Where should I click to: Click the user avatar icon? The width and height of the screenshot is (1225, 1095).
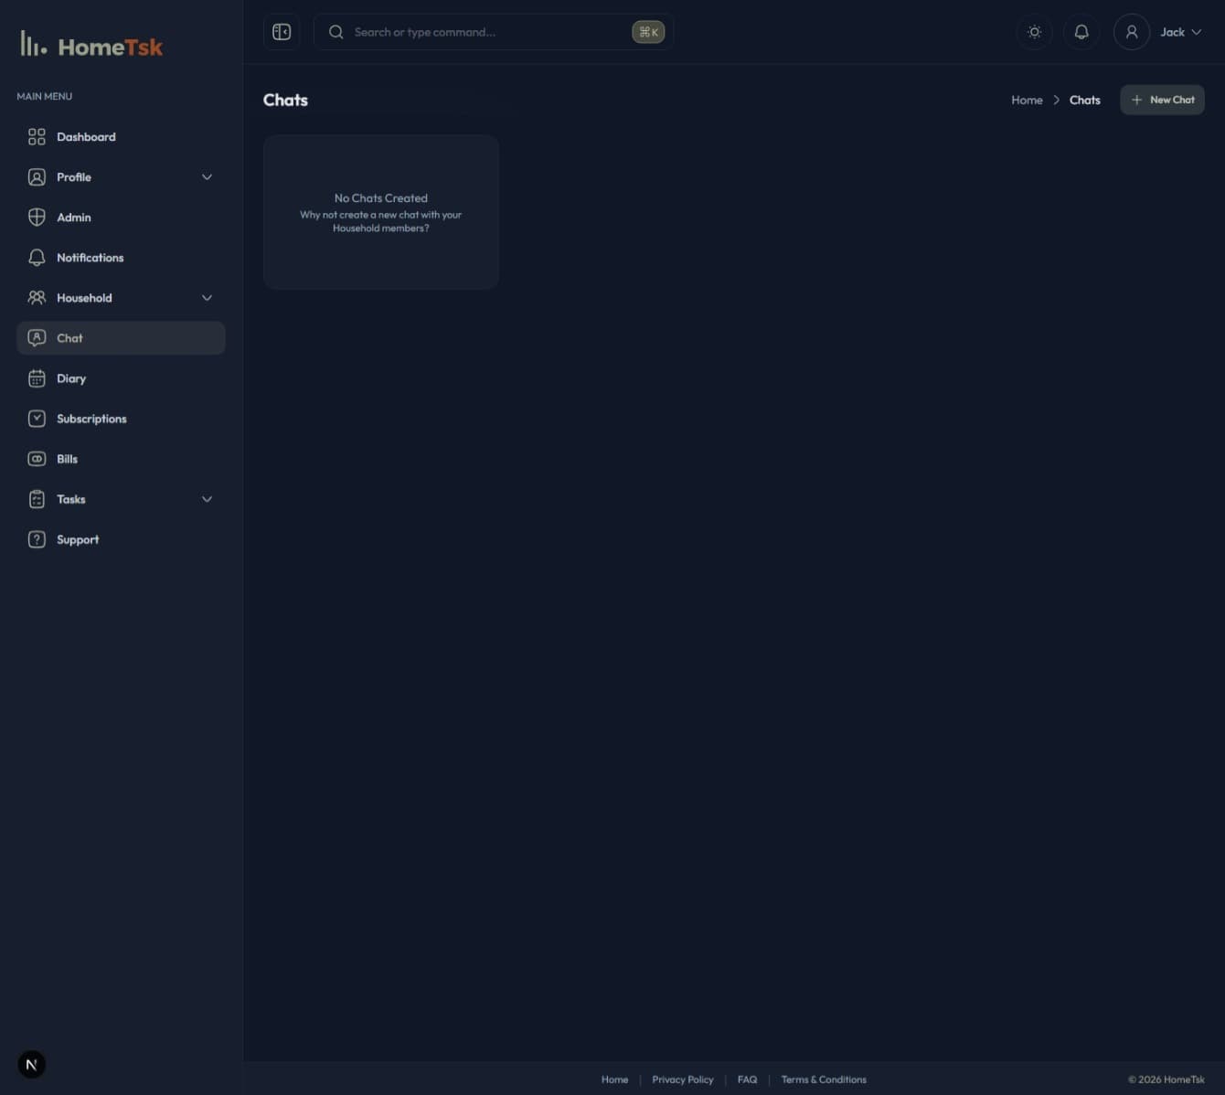click(x=1131, y=32)
